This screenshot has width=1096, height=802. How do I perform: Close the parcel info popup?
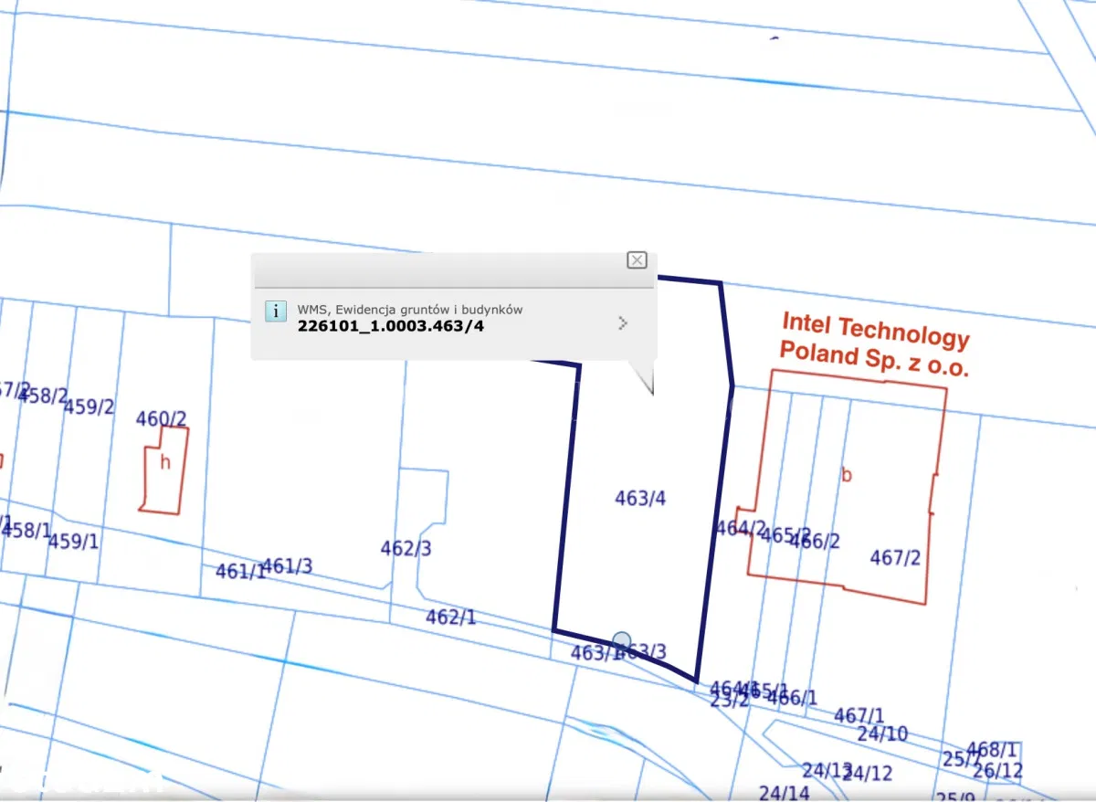pos(637,260)
